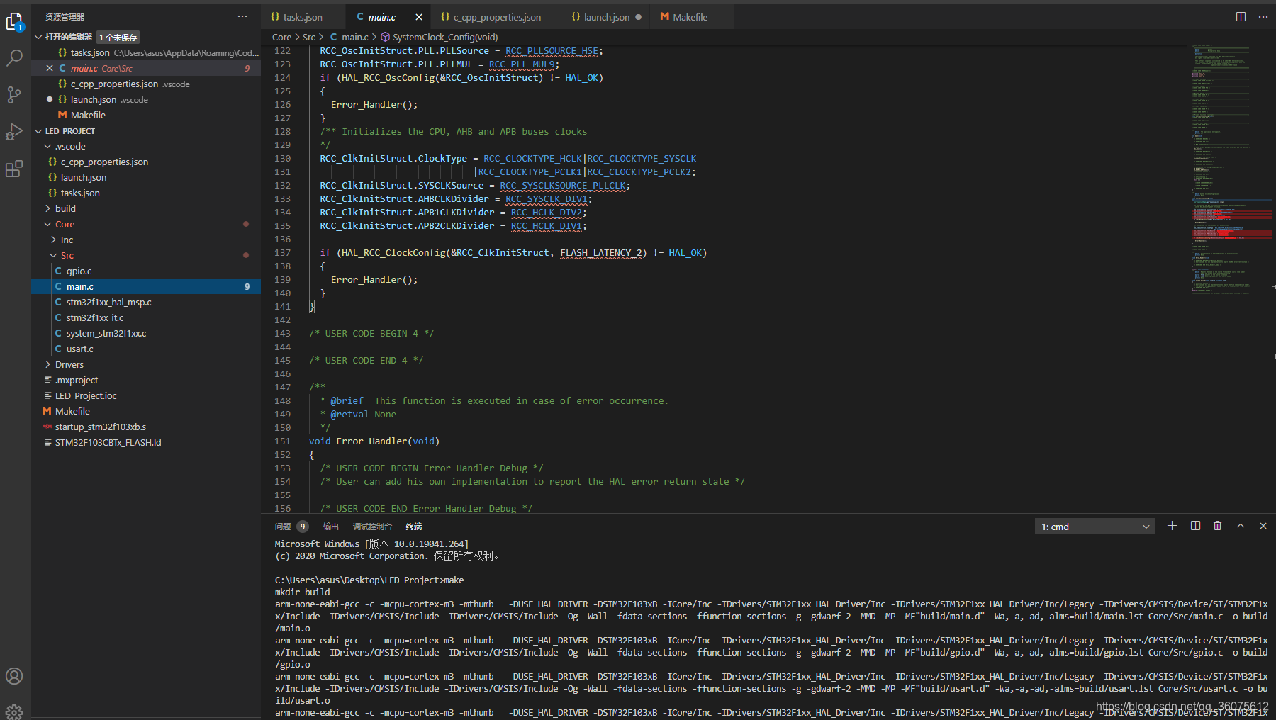Open the Extensions view
The image size is (1276, 720).
pyautogui.click(x=14, y=169)
